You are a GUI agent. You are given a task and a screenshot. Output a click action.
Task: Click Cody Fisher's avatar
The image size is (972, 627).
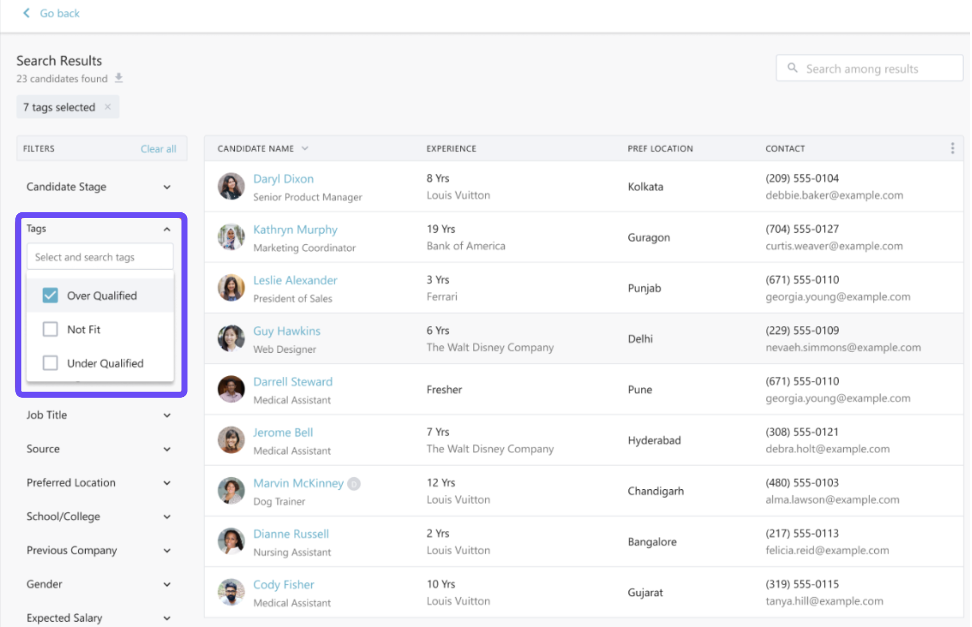click(231, 592)
